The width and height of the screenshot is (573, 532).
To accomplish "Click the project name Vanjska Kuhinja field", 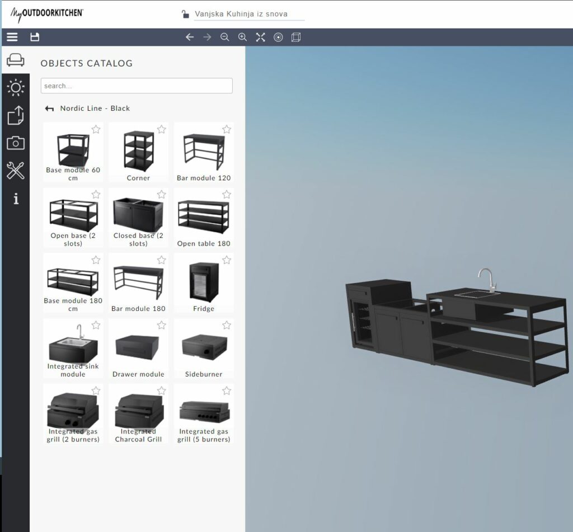I will 249,14.
